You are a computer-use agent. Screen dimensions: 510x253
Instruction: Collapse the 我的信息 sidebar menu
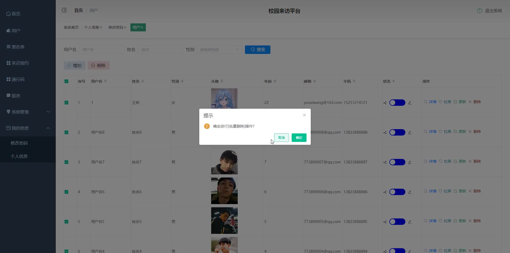(x=28, y=128)
